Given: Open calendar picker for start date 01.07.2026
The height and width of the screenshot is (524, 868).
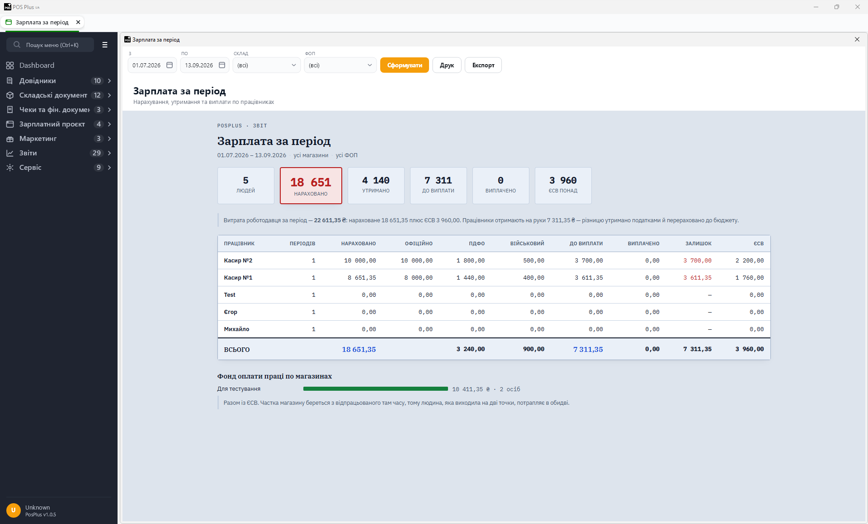Looking at the screenshot, I should 170,65.
